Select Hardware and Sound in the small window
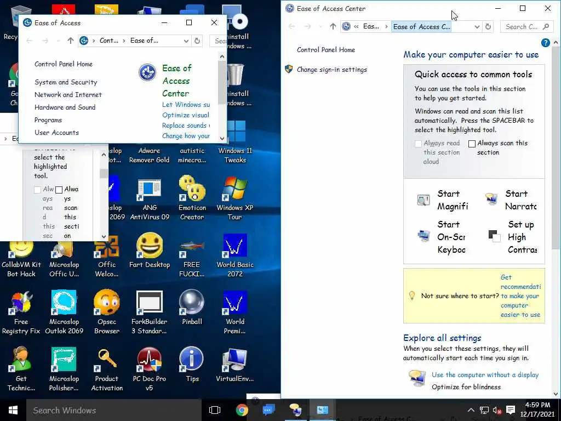561x421 pixels. (x=65, y=107)
